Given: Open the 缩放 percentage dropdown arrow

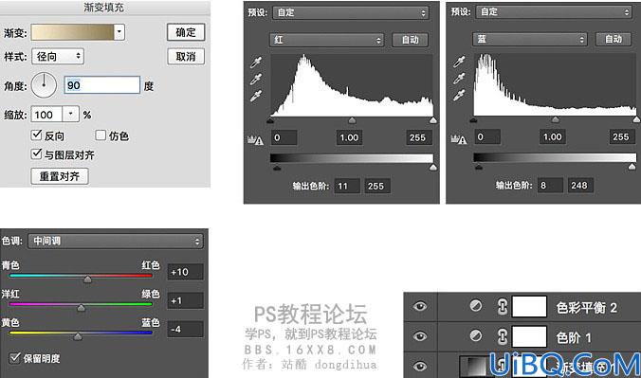Looking at the screenshot, I should click(71, 114).
